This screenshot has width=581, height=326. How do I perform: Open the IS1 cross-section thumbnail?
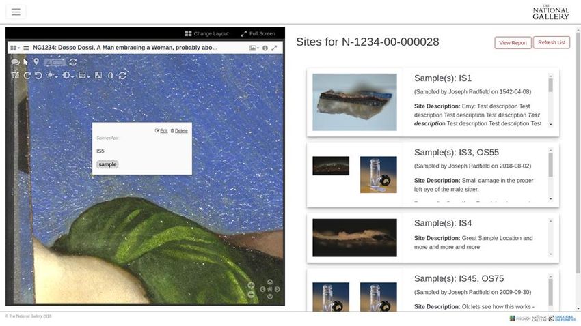[x=355, y=102]
